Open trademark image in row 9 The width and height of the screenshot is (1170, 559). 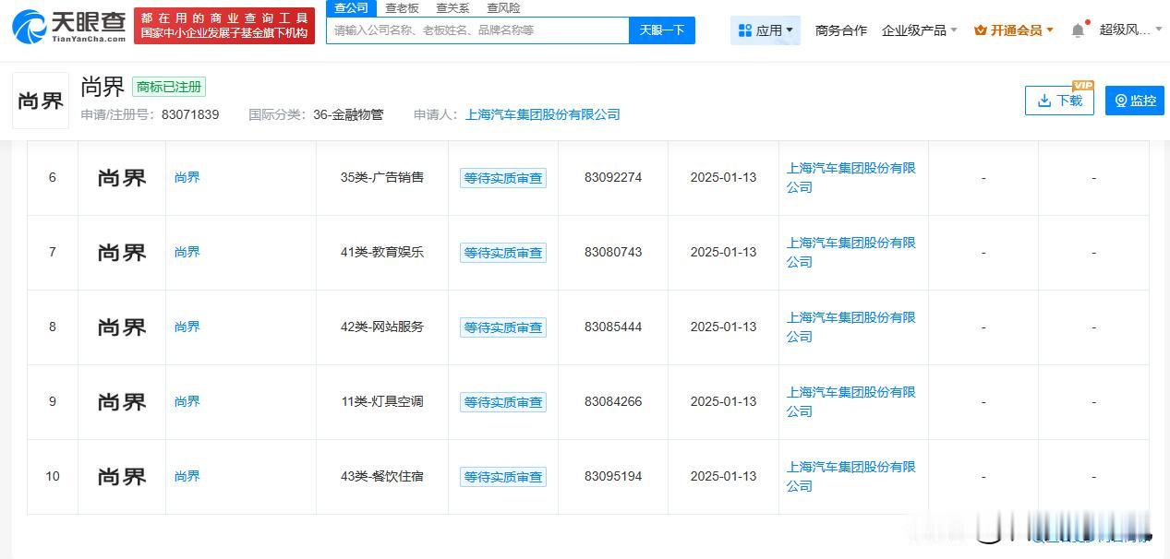[122, 402]
